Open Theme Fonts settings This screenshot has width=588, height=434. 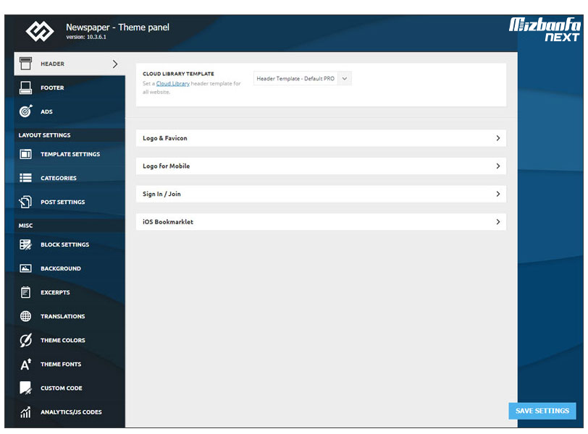pos(70,364)
